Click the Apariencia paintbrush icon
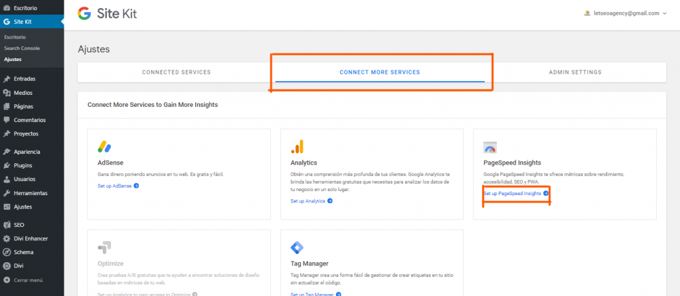Screen dimensions: 680x296 (x=7, y=152)
